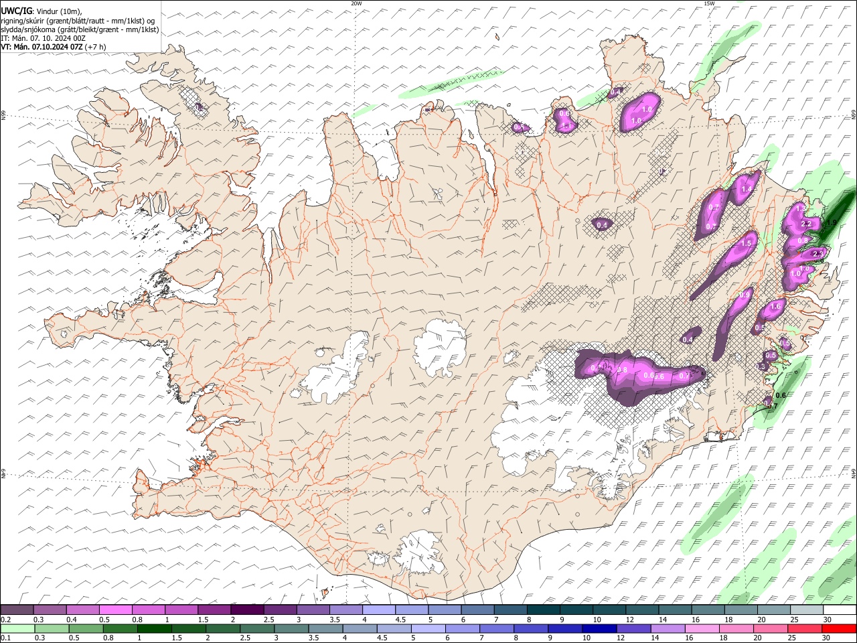Screen dimensions: 857x643
Task: Click the 20W longitude label
Action: (357, 3)
